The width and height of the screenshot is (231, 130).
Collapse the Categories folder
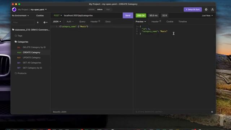(x=31, y=42)
